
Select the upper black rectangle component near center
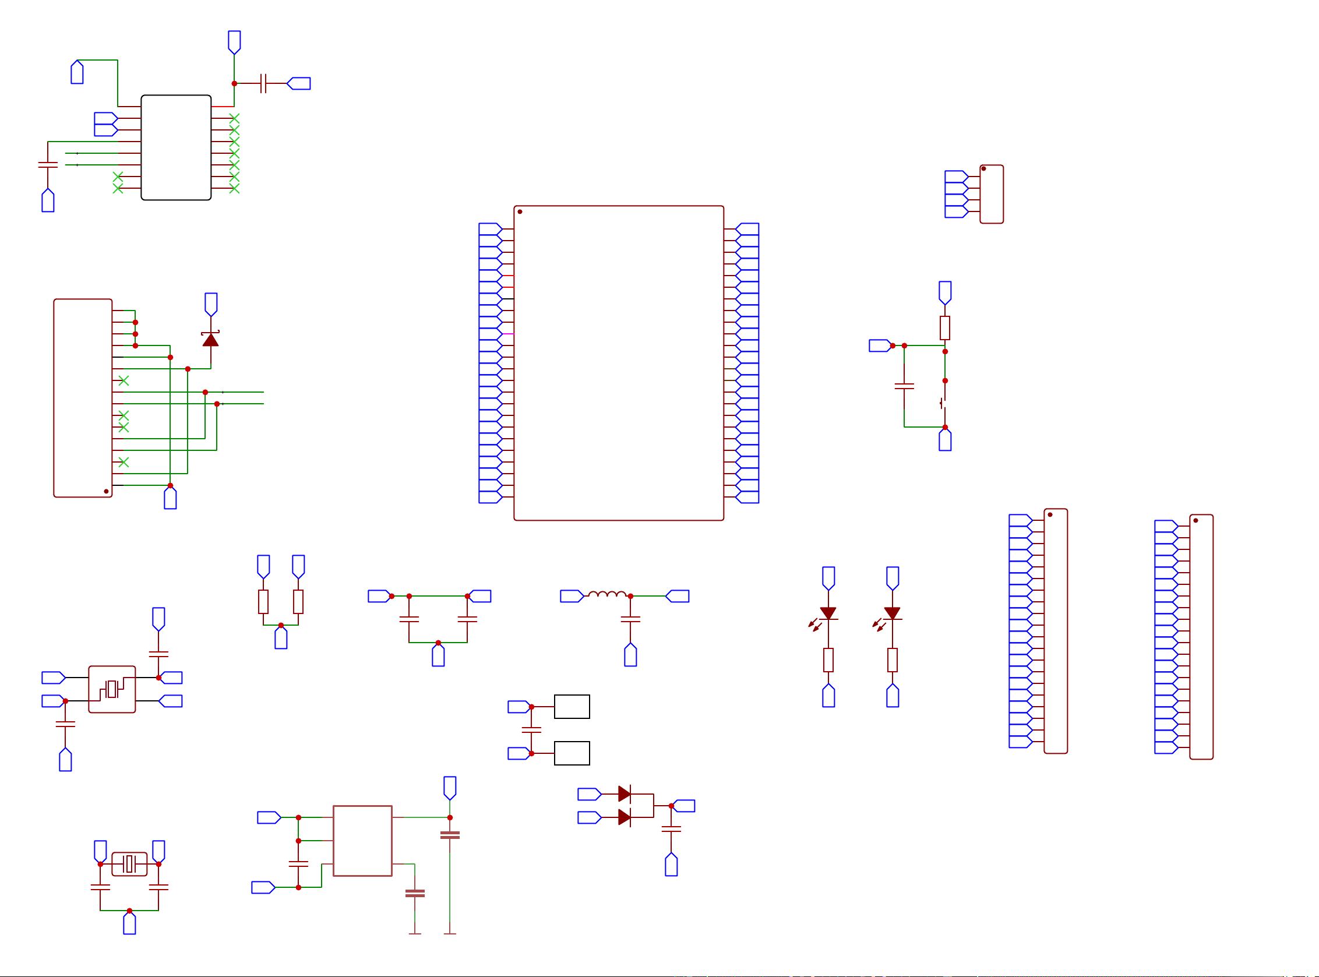click(572, 706)
